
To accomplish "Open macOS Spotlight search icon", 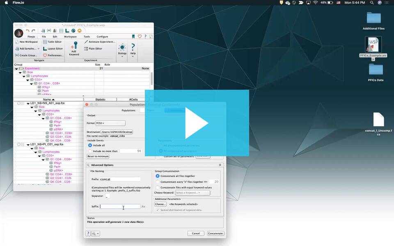I will tap(372, 2).
